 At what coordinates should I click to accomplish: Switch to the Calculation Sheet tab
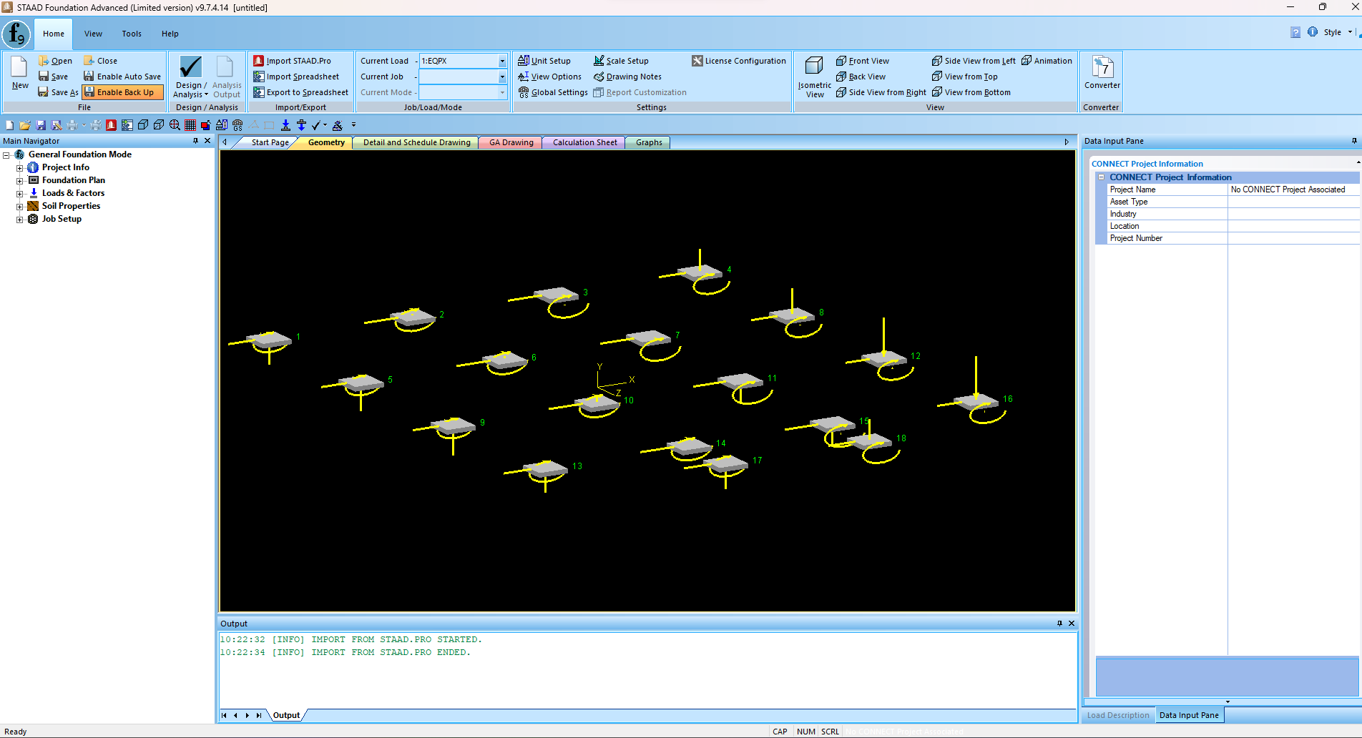click(584, 142)
